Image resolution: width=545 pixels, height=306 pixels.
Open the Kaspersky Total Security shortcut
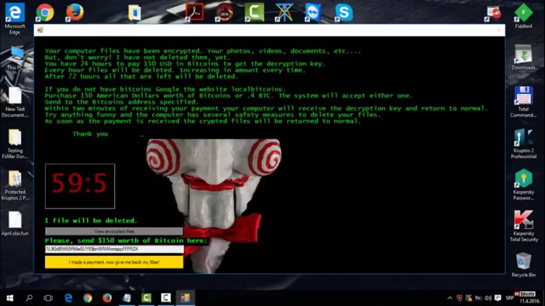pyautogui.click(x=523, y=226)
